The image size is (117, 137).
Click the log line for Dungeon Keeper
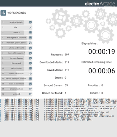53,114
